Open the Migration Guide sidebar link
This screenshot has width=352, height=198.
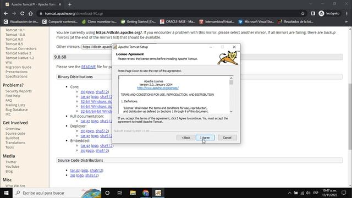tap(18, 67)
